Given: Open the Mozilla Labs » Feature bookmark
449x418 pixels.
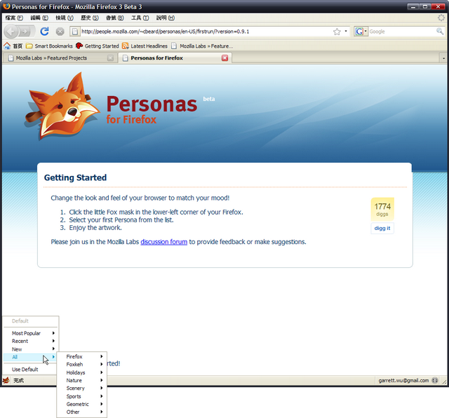Looking at the screenshot, I should (202, 46).
